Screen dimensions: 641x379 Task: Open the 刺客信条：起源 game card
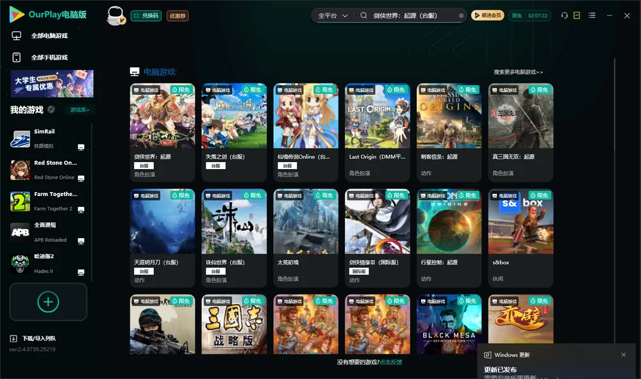(x=449, y=133)
